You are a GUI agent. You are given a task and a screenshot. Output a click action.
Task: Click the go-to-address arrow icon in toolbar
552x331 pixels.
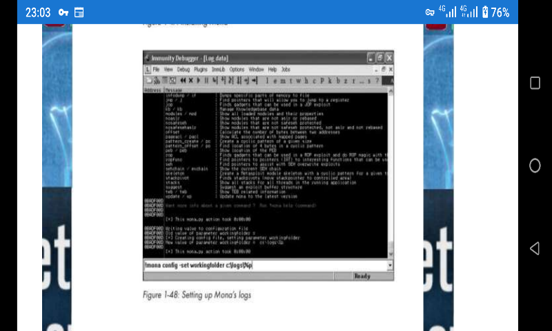(x=255, y=81)
